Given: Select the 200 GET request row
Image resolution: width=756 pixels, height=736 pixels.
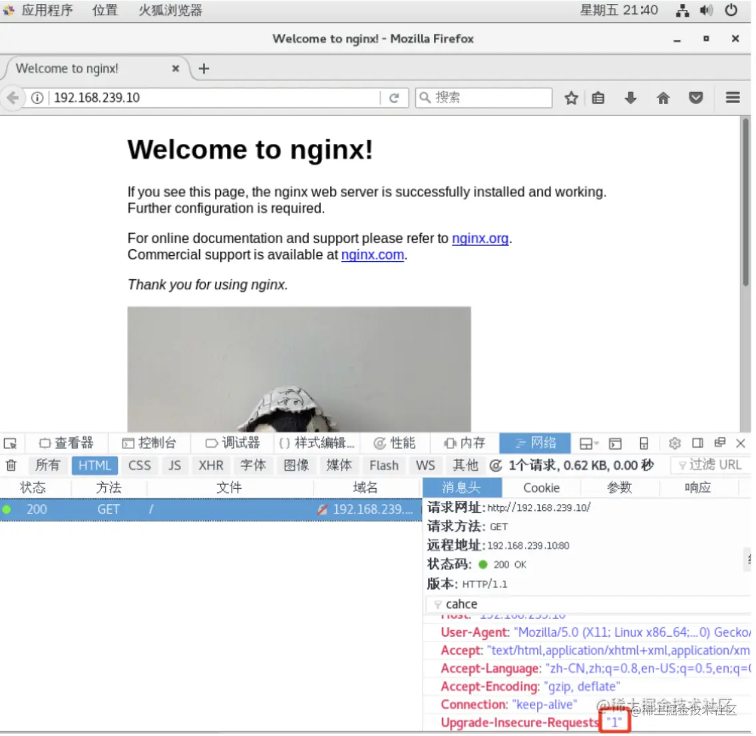Looking at the screenshot, I should click(x=211, y=509).
